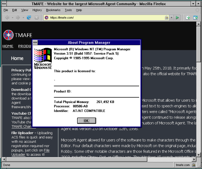Screen dimensions: 202x169
Task: Open the File menu
Action: tap(6, 10)
